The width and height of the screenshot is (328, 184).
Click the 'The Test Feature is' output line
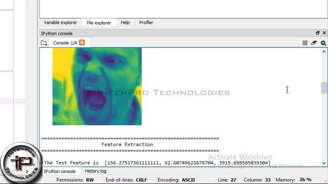[x=157, y=163]
